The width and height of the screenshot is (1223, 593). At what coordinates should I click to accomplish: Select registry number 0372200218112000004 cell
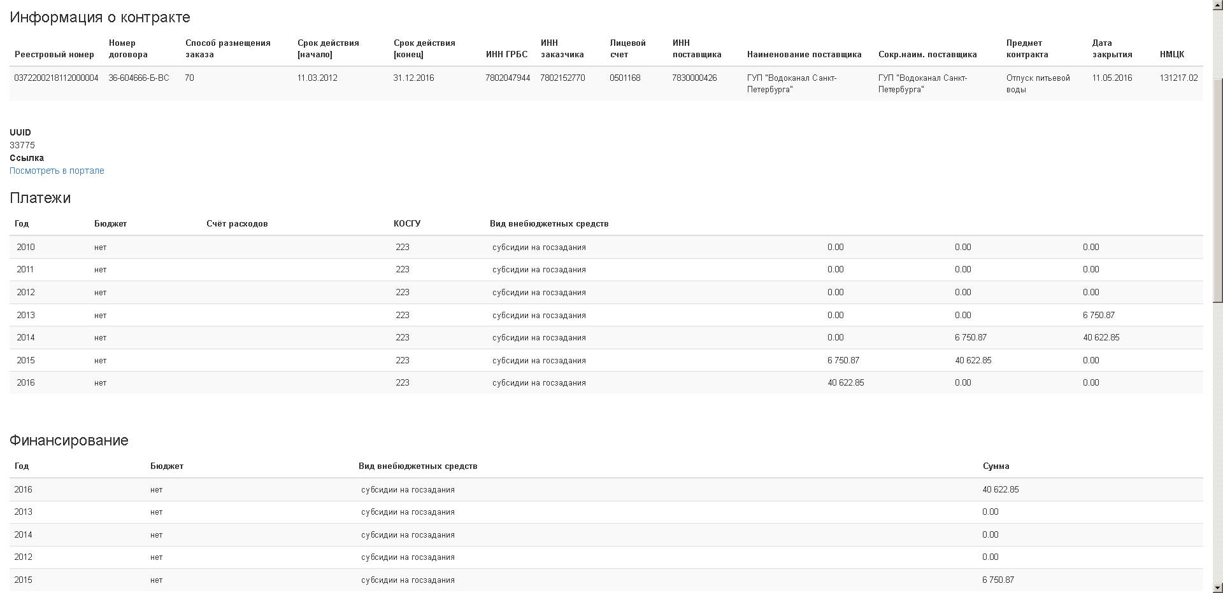[x=56, y=78]
